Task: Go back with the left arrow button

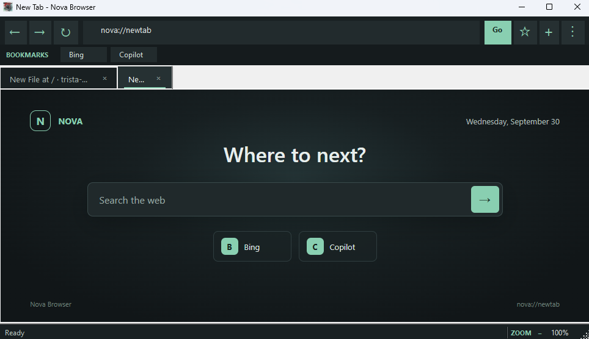Action: pyautogui.click(x=15, y=33)
